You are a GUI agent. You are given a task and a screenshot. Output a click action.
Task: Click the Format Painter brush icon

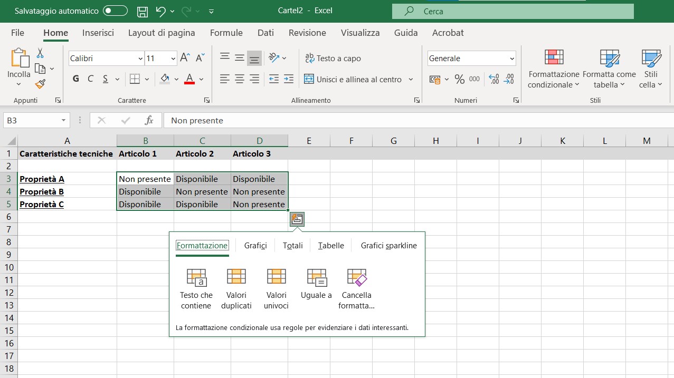40,84
